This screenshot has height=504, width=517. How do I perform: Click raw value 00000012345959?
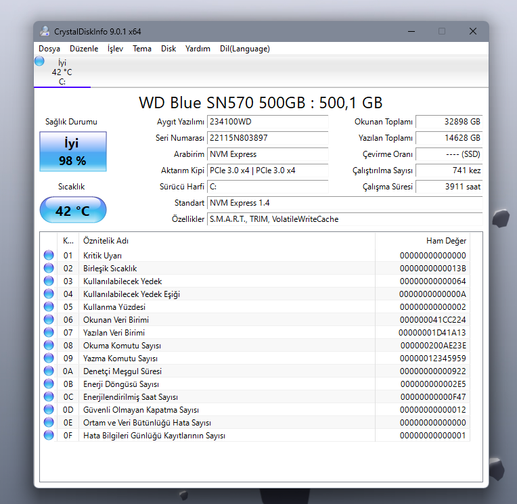pyautogui.click(x=432, y=359)
